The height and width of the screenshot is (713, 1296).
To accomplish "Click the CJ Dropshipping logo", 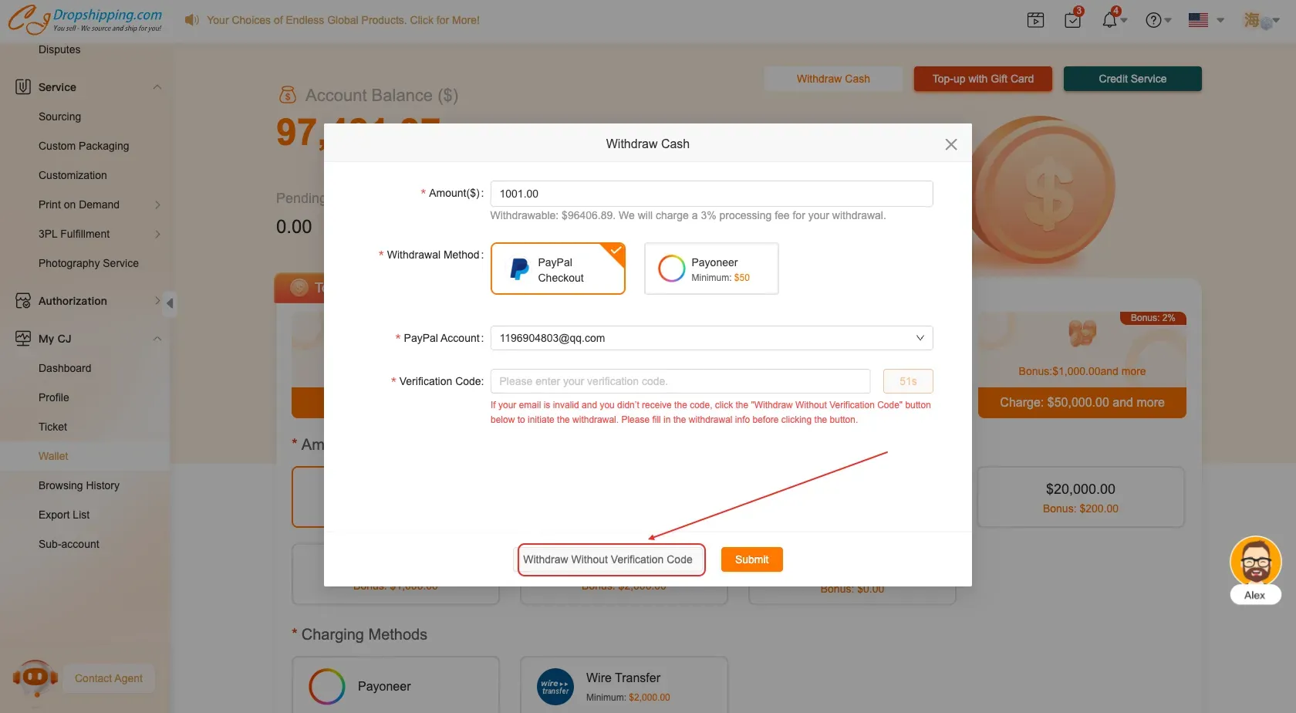I will [85, 19].
